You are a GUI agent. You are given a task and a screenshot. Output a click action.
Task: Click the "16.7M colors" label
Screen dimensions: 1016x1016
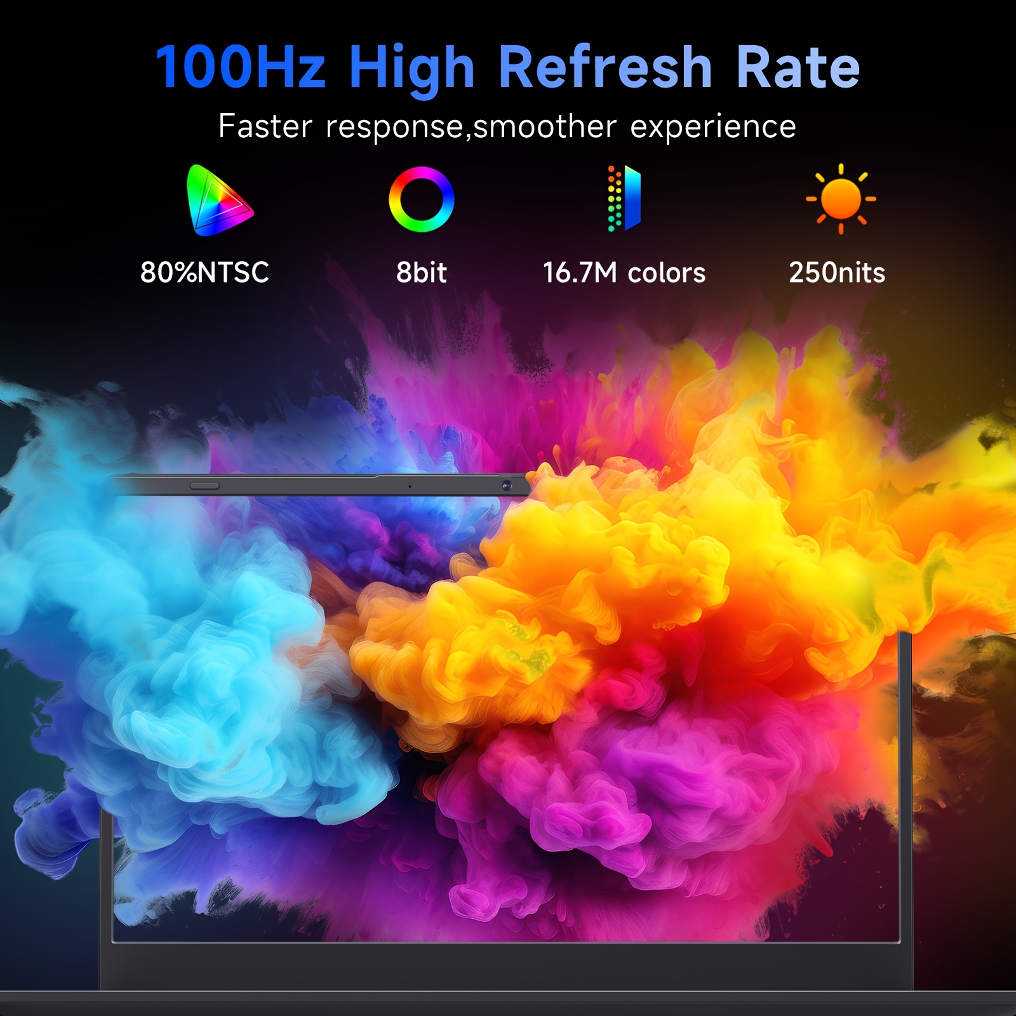pyautogui.click(x=624, y=272)
